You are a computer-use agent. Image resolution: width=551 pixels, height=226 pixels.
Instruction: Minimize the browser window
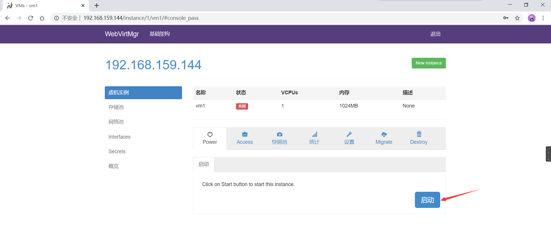tap(510, 5)
